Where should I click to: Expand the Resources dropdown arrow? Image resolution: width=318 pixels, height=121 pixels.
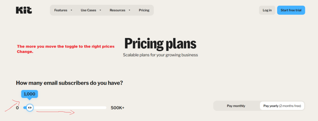(129, 10)
